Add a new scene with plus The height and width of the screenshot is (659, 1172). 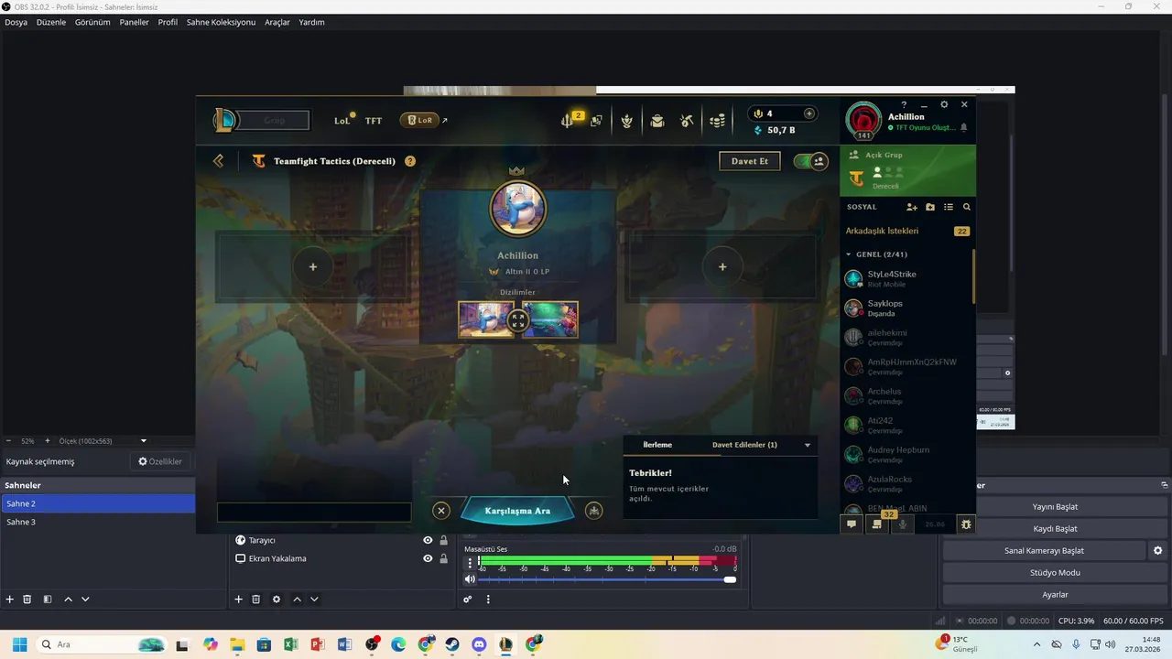(x=10, y=600)
